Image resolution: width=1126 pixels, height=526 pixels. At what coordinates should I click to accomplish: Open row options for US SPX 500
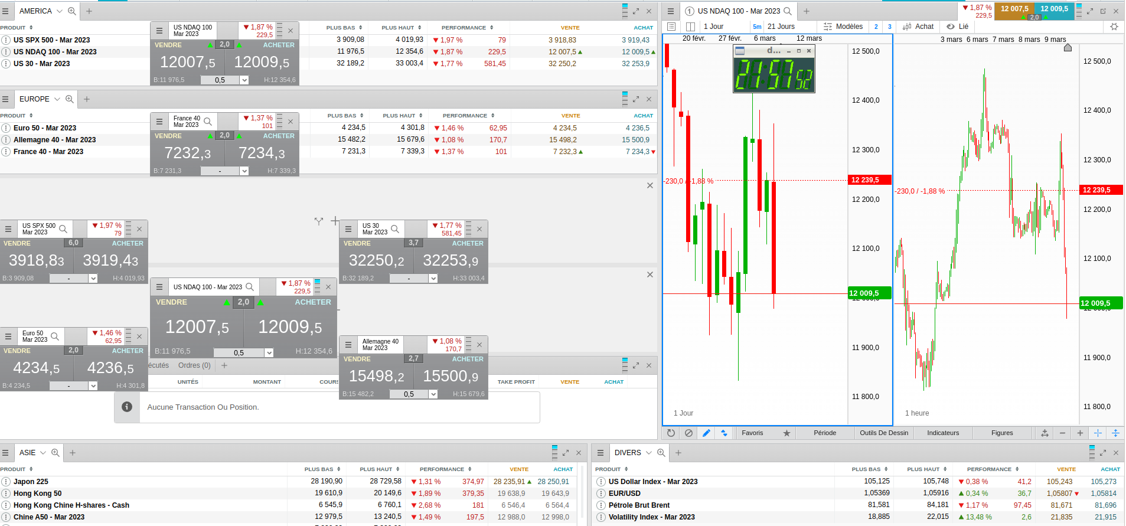(6, 40)
